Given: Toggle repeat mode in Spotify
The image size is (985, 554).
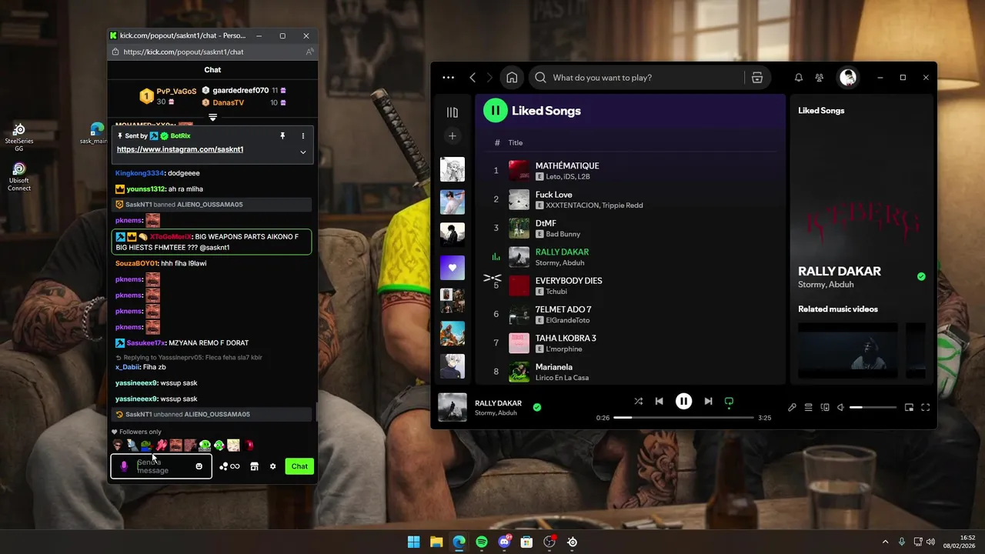Looking at the screenshot, I should 729,402.
